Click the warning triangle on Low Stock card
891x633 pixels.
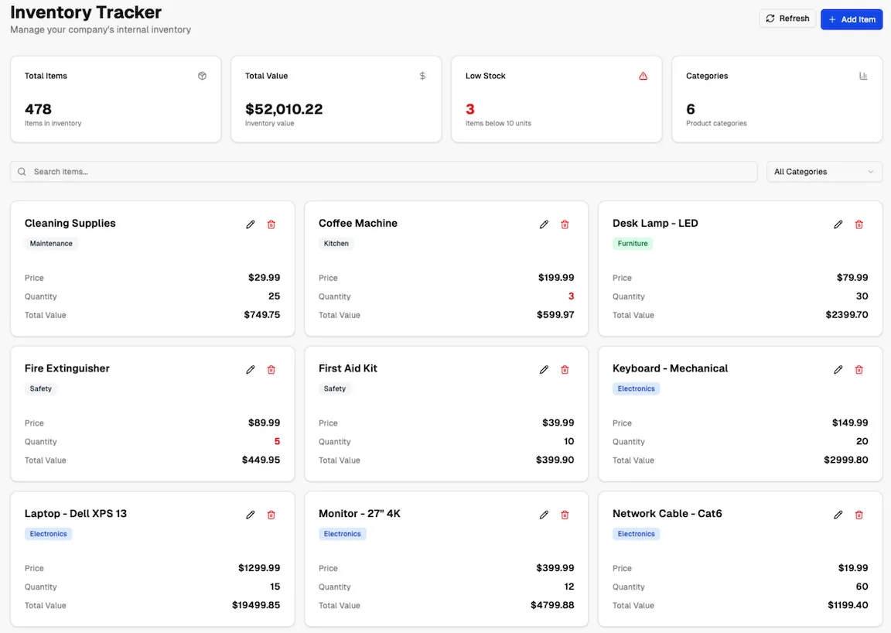(643, 76)
